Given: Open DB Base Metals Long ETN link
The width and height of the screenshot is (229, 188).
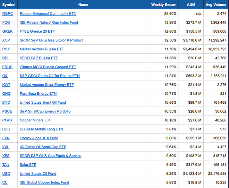Looking at the screenshot, I should pos(41,129).
